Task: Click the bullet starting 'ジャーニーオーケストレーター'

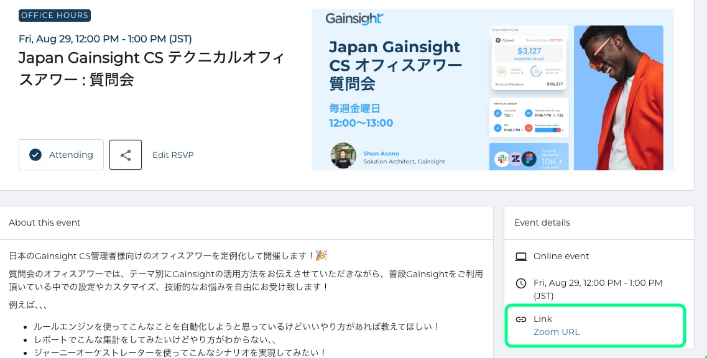Action: [180, 352]
